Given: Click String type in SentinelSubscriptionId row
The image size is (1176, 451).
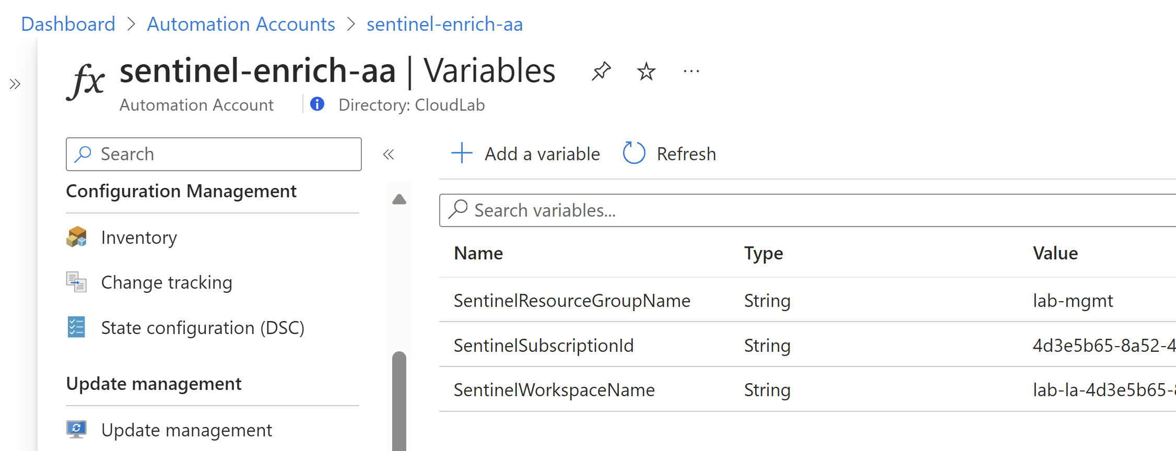Looking at the screenshot, I should (x=767, y=346).
